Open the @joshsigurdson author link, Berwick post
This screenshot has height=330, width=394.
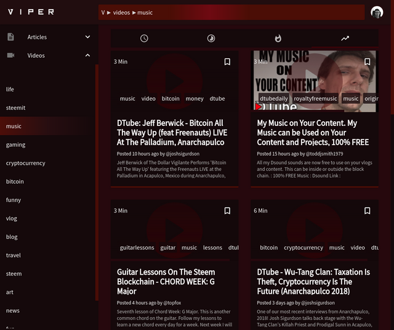tap(182, 154)
